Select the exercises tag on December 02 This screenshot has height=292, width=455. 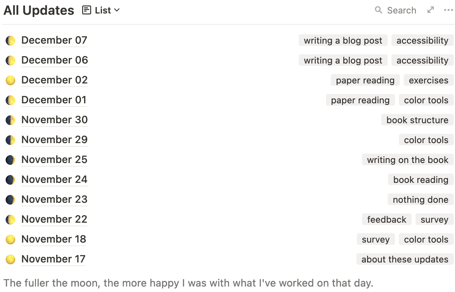(x=428, y=80)
